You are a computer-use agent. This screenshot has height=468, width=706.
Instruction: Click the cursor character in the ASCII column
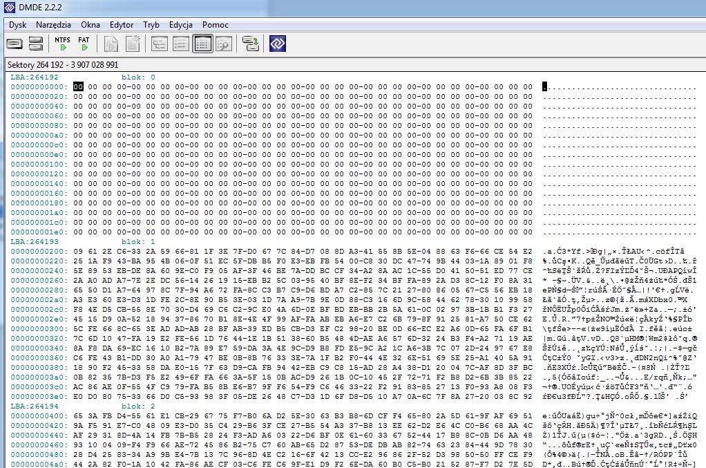click(544, 86)
